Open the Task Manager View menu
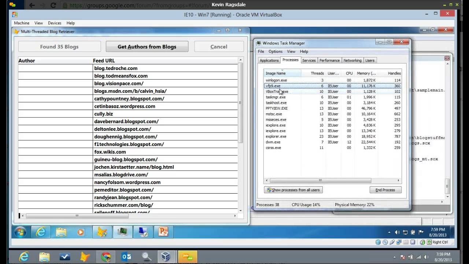This screenshot has width=469, height=264. click(x=291, y=51)
